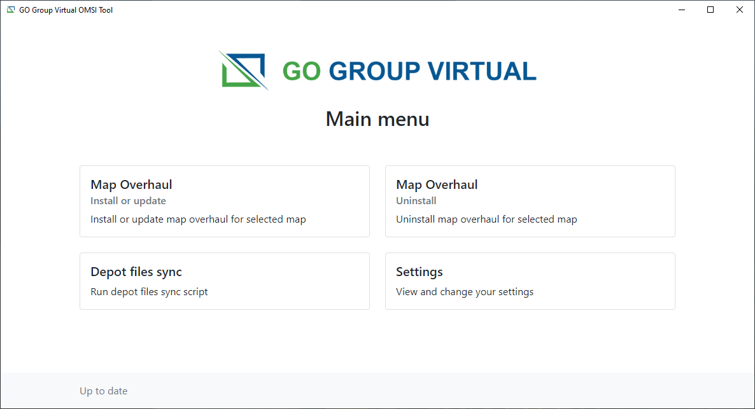Click the 'Depot files sync' card title
The width and height of the screenshot is (755, 409).
click(x=136, y=272)
